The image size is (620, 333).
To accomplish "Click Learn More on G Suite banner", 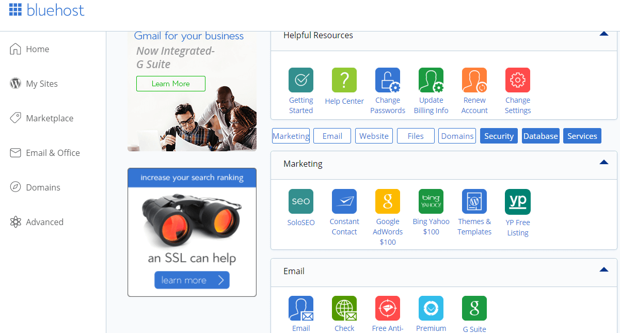I will point(171,84).
